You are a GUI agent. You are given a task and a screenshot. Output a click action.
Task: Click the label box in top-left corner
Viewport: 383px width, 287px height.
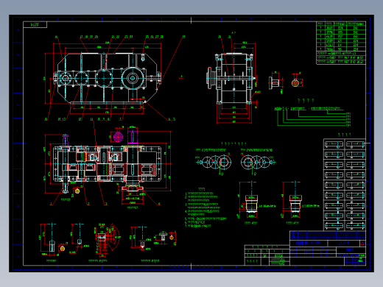click(x=35, y=24)
